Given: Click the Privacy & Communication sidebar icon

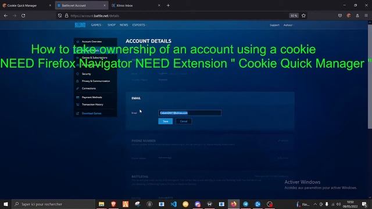Looking at the screenshot, I should (x=77, y=81).
